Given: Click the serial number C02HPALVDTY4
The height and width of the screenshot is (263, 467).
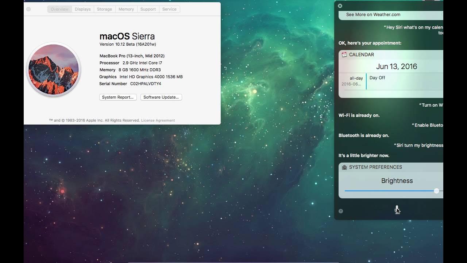Looking at the screenshot, I should click(146, 84).
